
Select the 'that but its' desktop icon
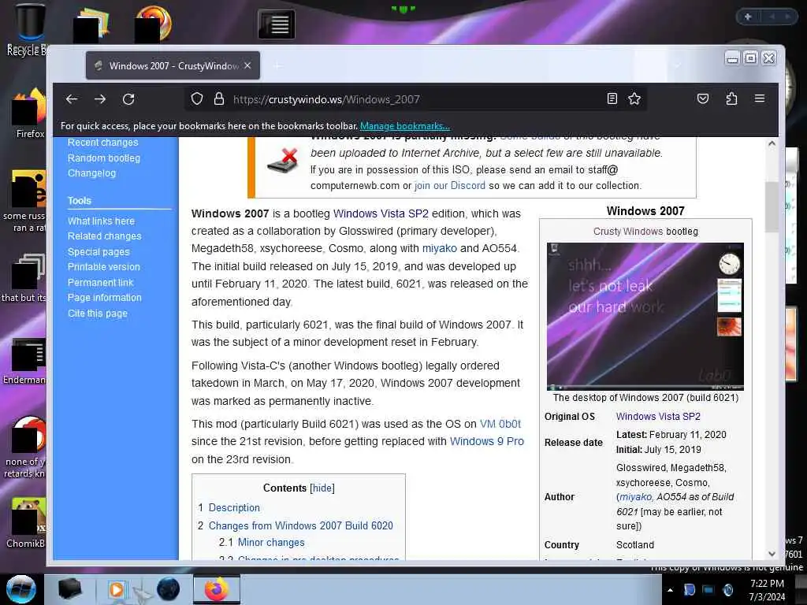(x=24, y=278)
